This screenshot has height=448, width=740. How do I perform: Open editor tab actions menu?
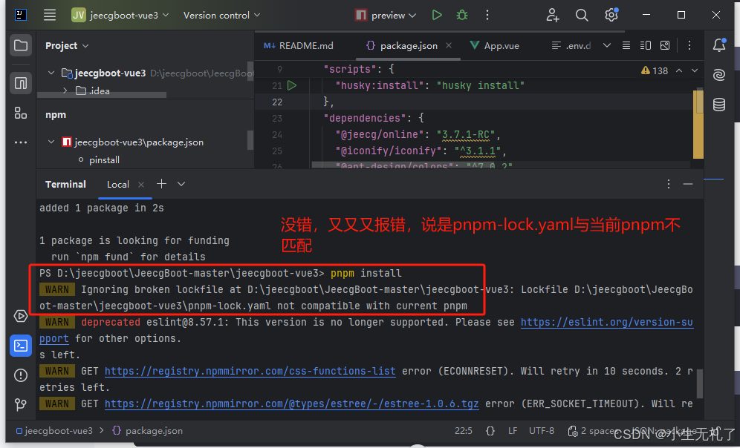[x=689, y=45]
